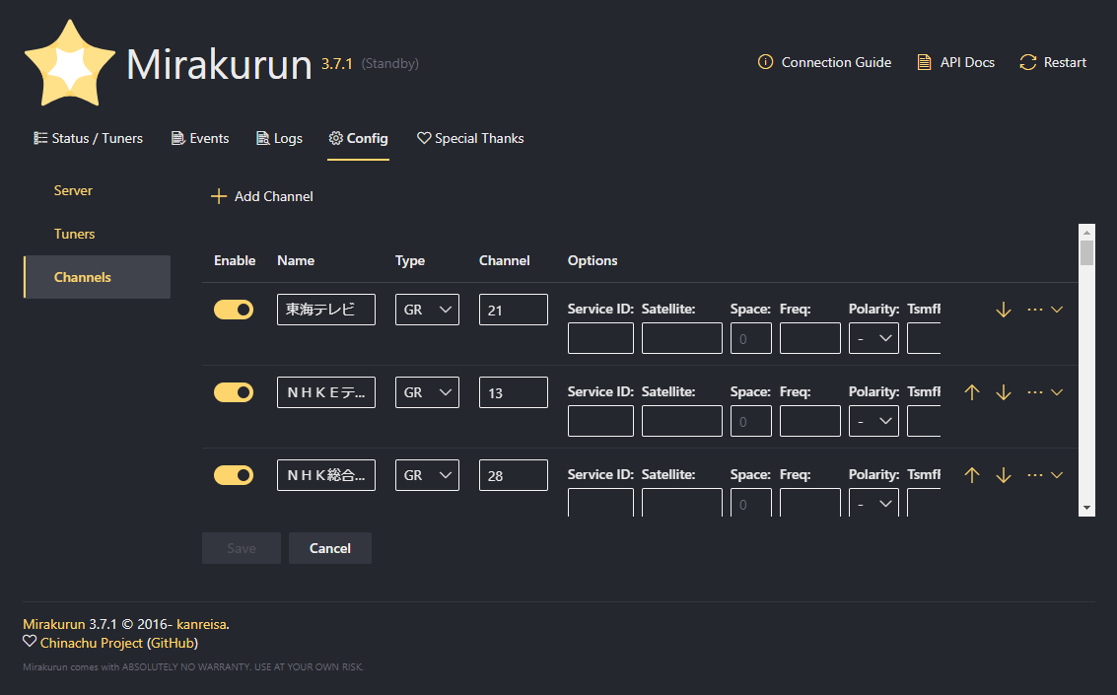Viewport: 1117px width, 695px height.
Task: Click the scrollbar down arrow in channel list
Action: pos(1086,508)
